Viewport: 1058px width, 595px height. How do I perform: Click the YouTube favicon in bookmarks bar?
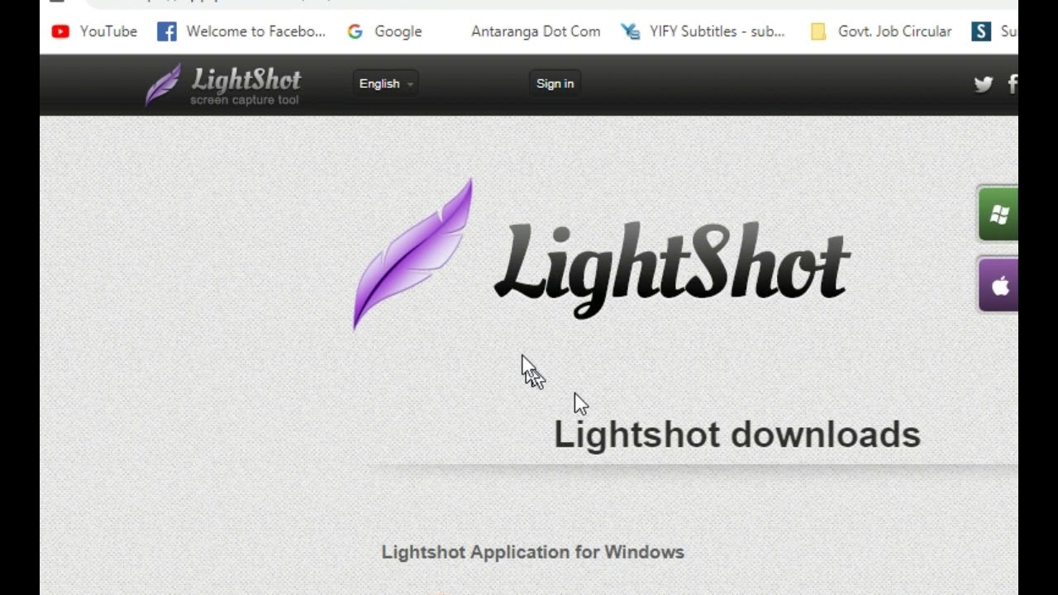tap(60, 31)
